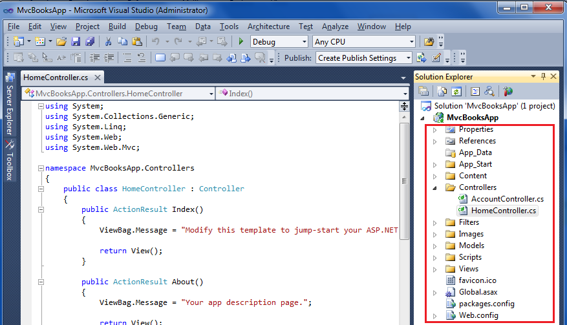
Task: Collapse the Controllers folder
Action: [435, 187]
